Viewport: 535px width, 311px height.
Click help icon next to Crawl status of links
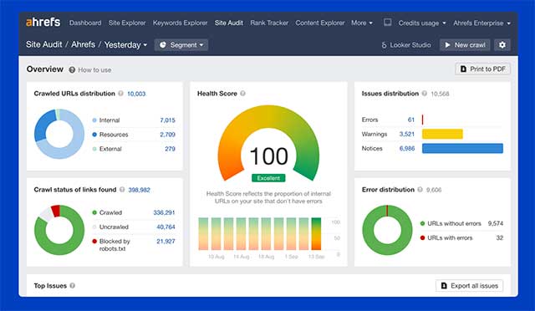coord(122,190)
